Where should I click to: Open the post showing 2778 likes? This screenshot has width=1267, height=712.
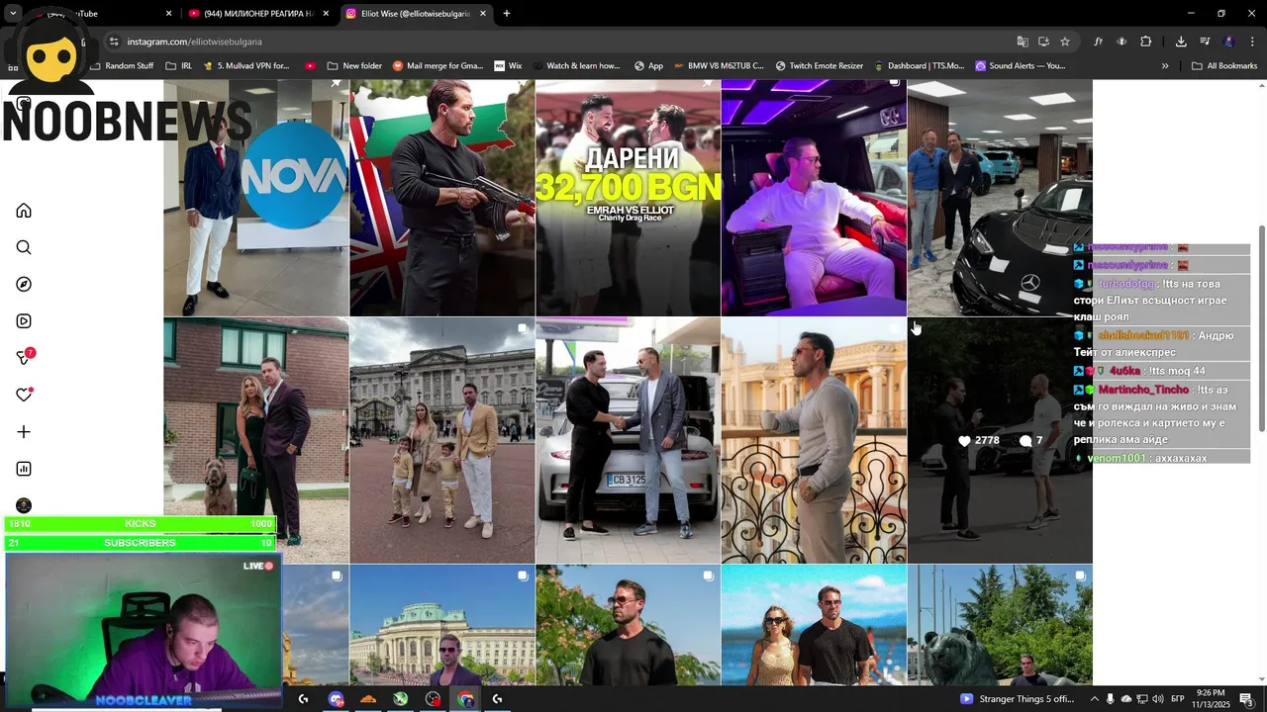point(1000,440)
